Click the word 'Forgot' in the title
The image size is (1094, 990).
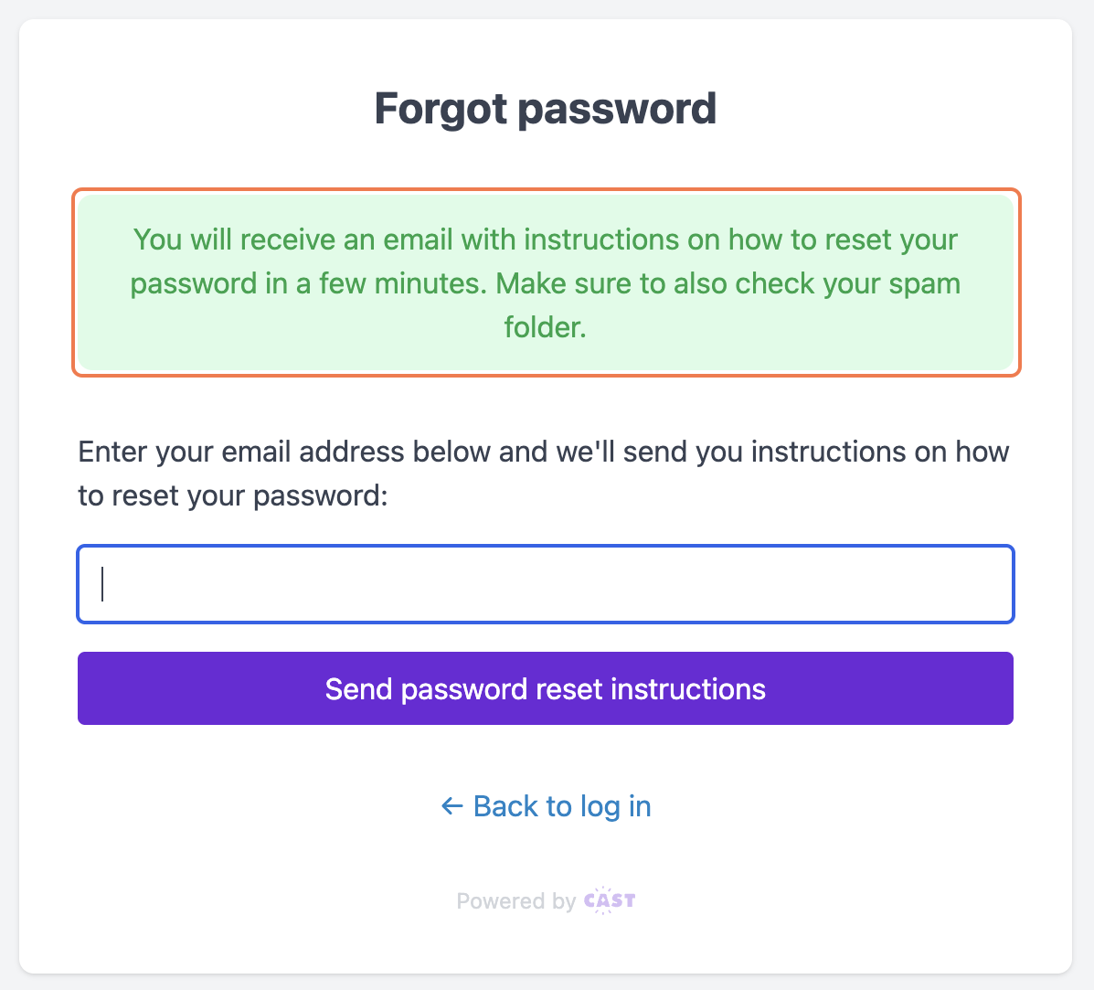pos(441,109)
